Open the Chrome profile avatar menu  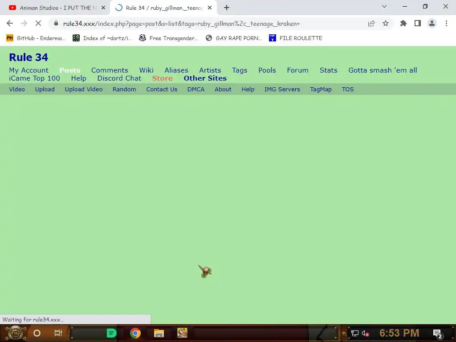tap(432, 24)
